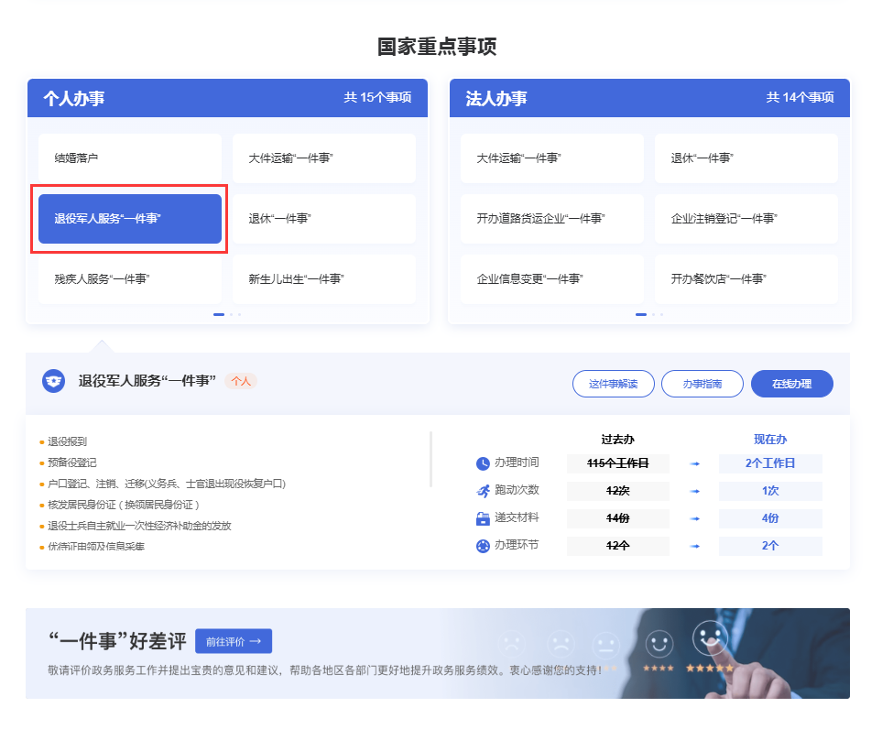Open 残疾人服务“一件事” item
Image resolution: width=893 pixels, height=740 pixels.
(129, 279)
